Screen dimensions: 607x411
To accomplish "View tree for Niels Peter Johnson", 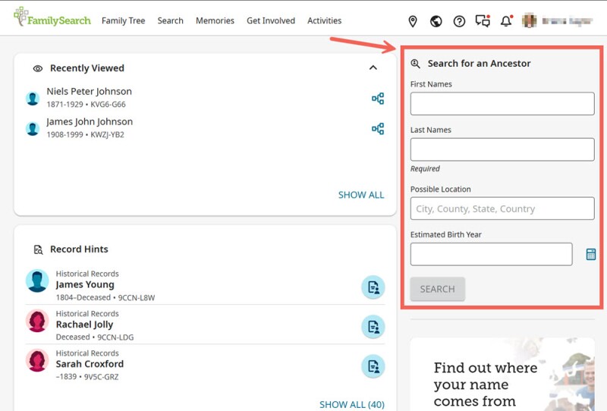I will [x=378, y=99].
